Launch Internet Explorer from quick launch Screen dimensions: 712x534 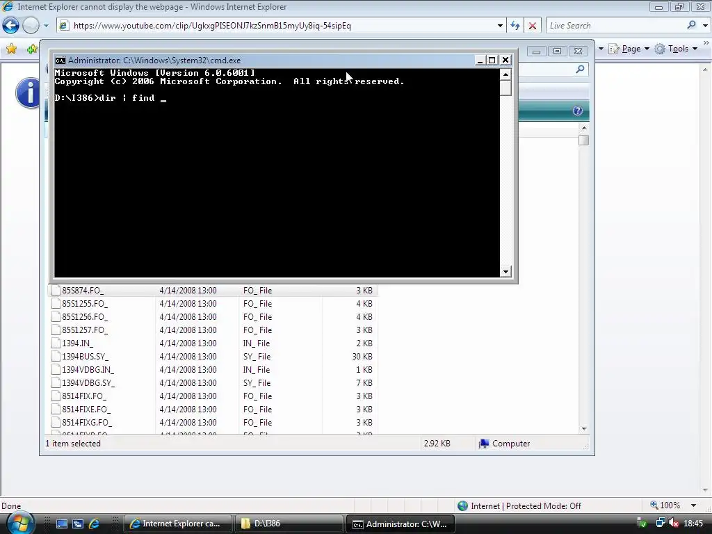94,524
